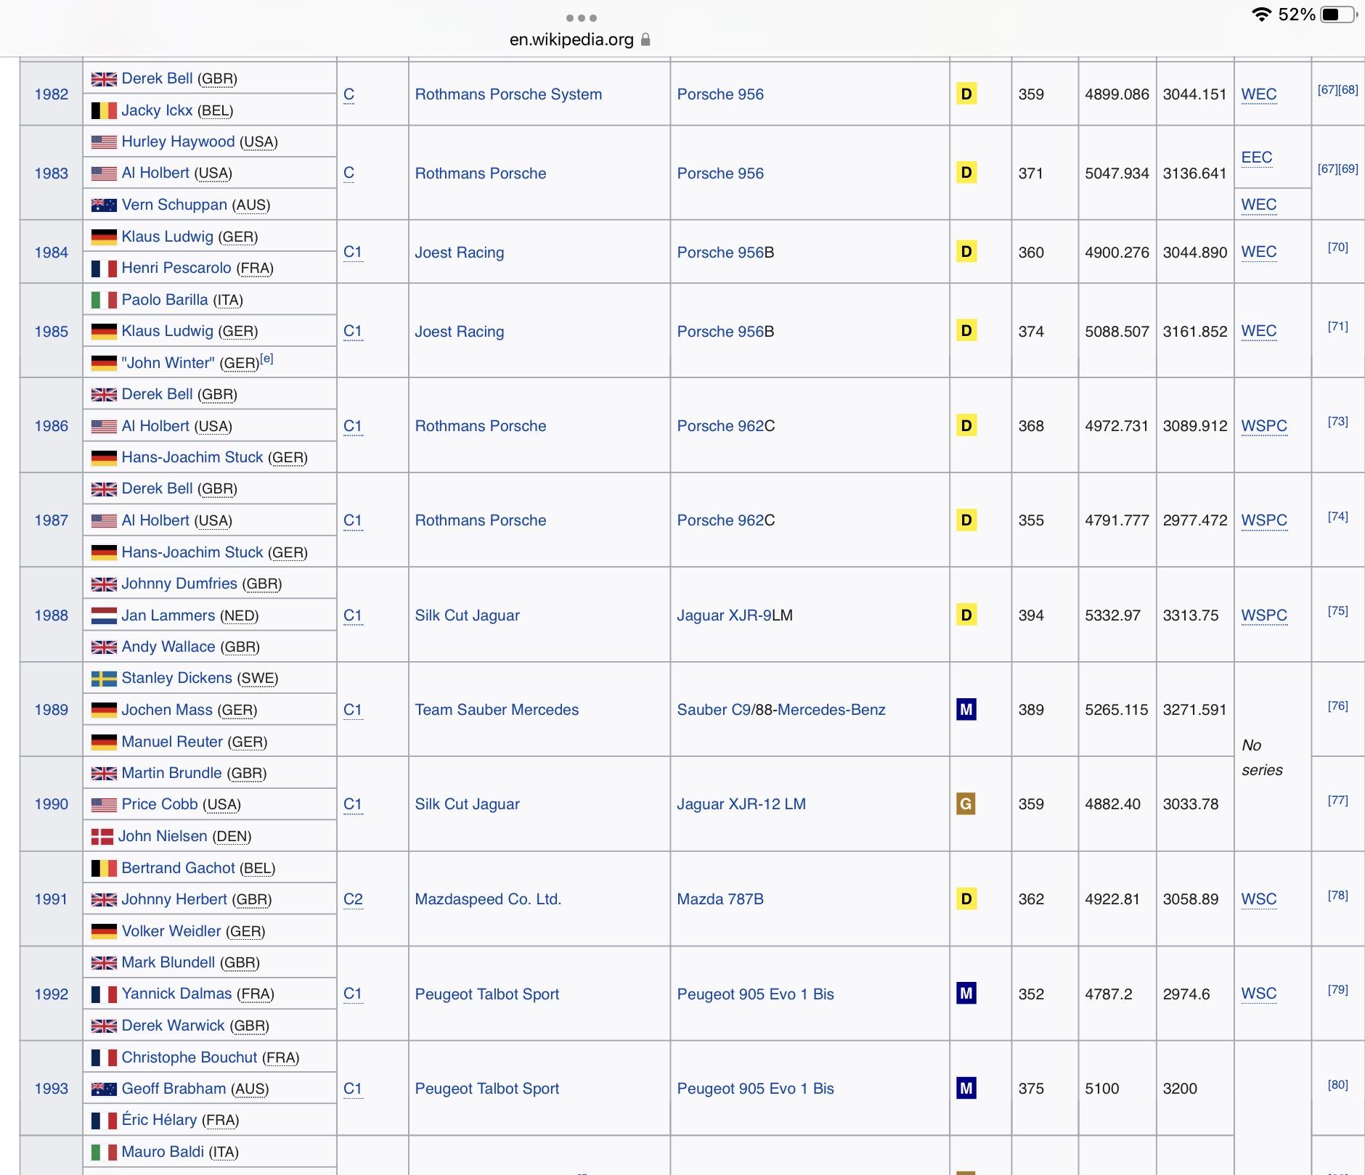Click the G tyre badge in 1990 row

point(966,803)
